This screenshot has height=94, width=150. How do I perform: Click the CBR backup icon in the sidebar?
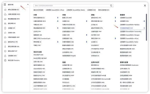pyautogui.click(x=5, y=33)
